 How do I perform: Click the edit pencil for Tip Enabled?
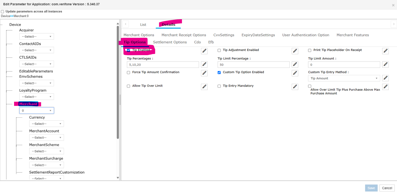point(204,51)
